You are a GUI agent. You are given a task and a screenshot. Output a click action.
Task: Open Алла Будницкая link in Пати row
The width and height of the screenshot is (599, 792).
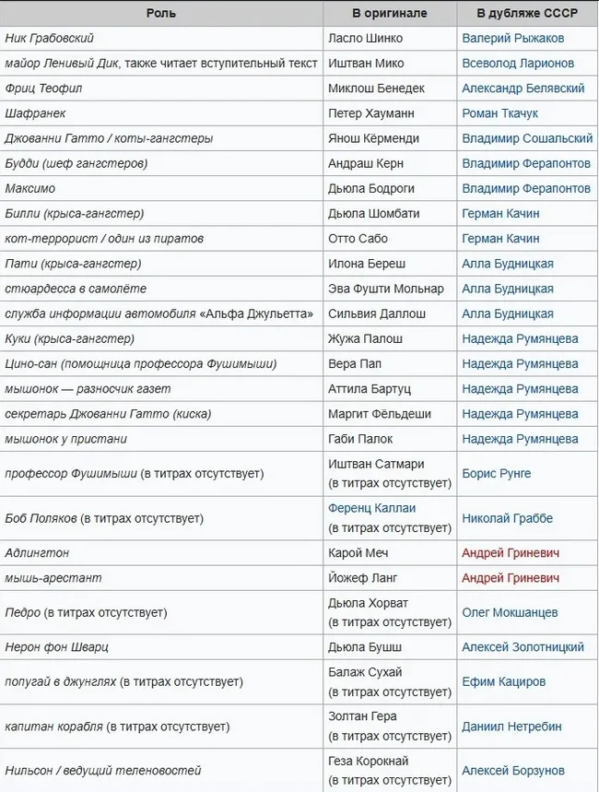pyautogui.click(x=507, y=264)
